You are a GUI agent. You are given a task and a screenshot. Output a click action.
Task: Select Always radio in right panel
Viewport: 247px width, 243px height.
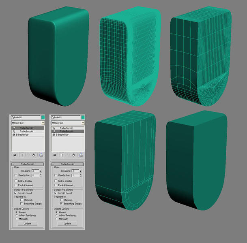(56, 212)
